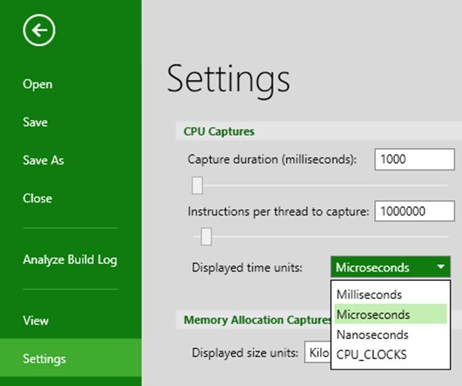Click the Open menu item
The width and height of the screenshot is (462, 386).
[37, 84]
